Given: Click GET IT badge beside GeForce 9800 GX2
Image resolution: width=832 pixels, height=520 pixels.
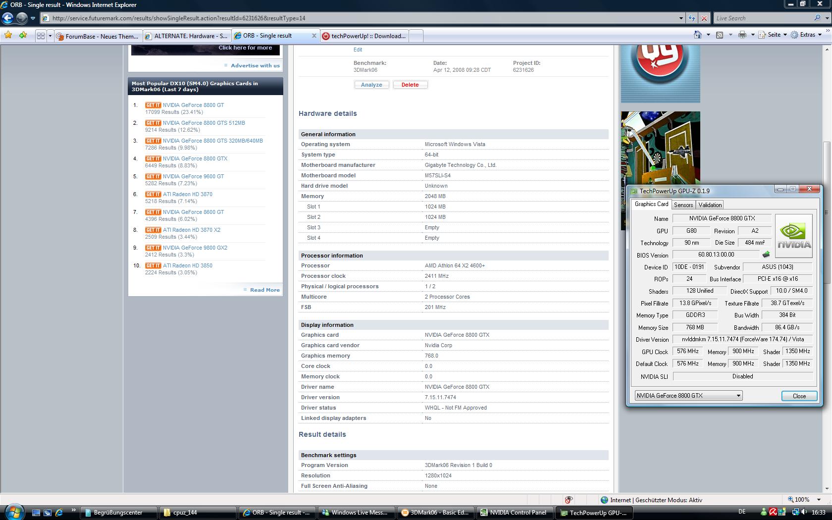Looking at the screenshot, I should pyautogui.click(x=153, y=248).
